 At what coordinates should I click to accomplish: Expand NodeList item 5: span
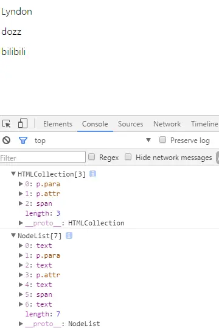tap(21, 294)
